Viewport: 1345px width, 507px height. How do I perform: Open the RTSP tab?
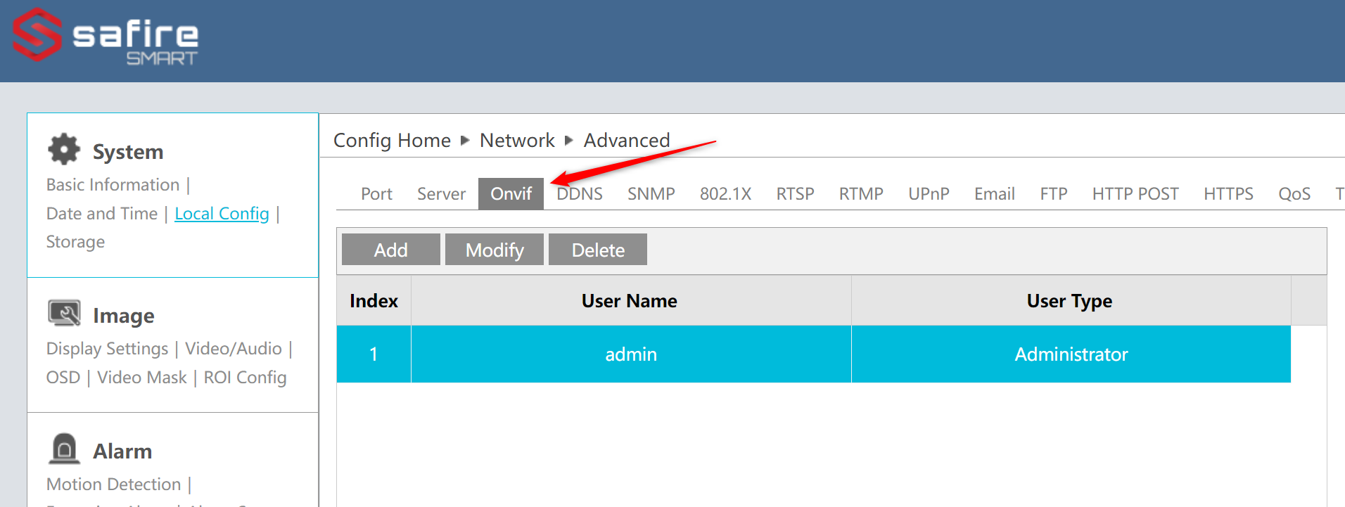(x=795, y=194)
